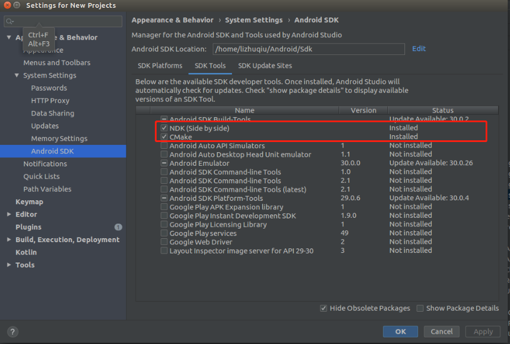Expand Build, Execution, Deployment node
The image size is (510, 344).
(9, 239)
